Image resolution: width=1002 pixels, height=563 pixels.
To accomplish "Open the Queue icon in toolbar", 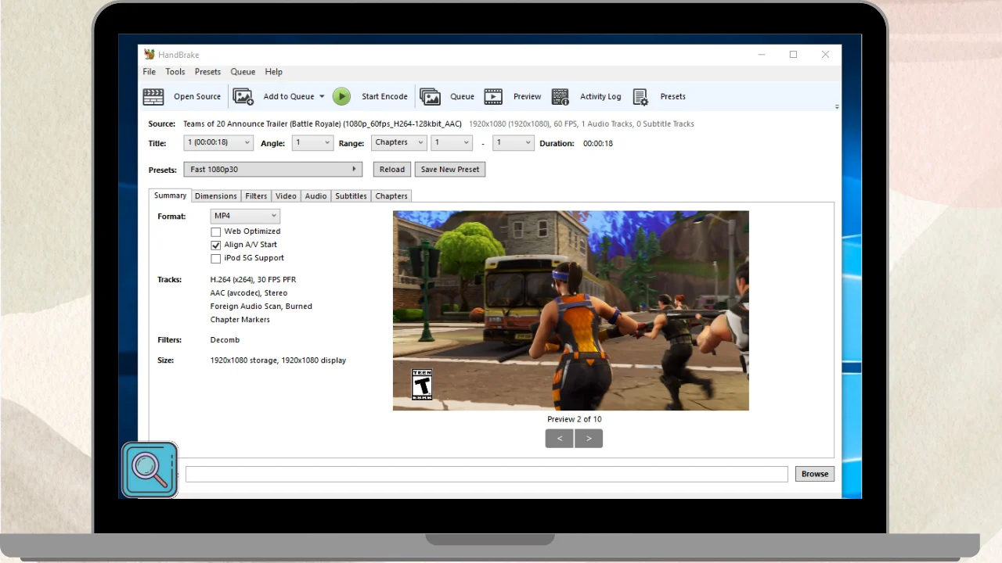I will click(x=430, y=97).
